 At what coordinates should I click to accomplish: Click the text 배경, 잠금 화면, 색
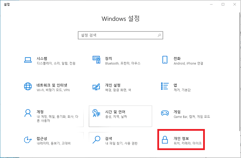(118, 90)
